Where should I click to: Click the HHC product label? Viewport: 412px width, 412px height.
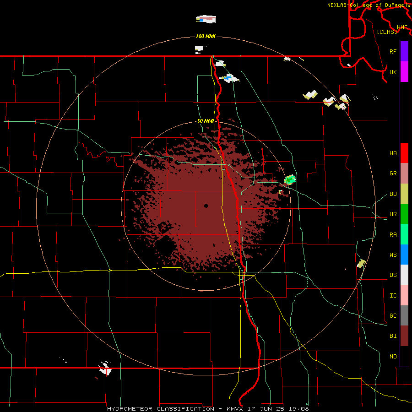click(x=402, y=27)
